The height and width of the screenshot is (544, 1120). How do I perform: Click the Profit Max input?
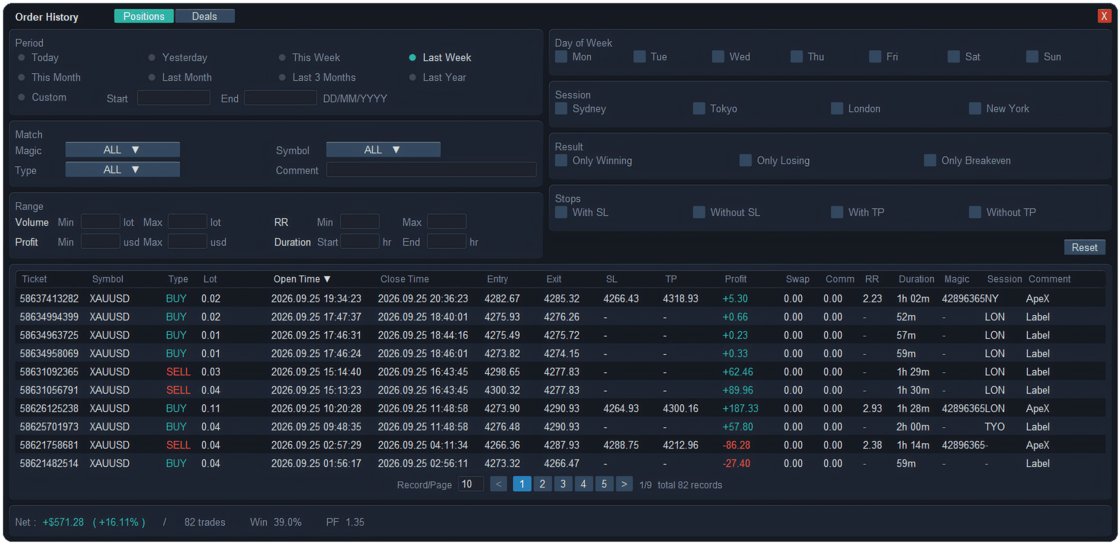[x=188, y=242]
